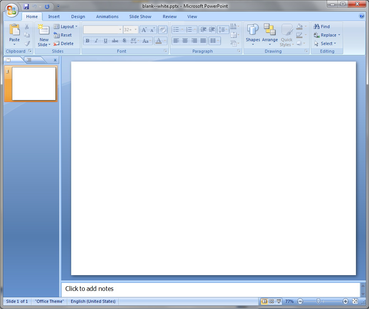The height and width of the screenshot is (309, 369).
Task: Click the Save icon in Quick Access Toolbar
Action: [26, 7]
